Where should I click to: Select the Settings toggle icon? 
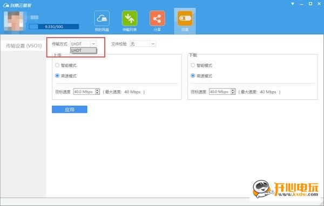click(185, 18)
